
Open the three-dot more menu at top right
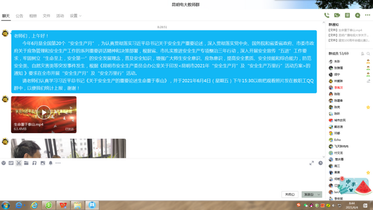coord(368,15)
